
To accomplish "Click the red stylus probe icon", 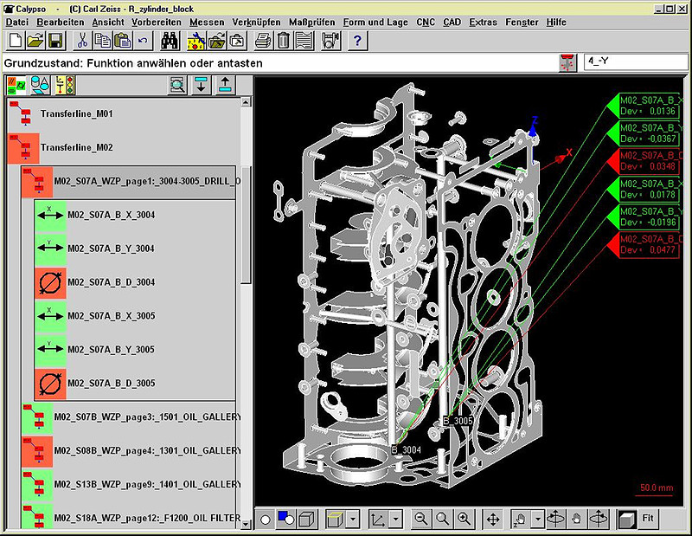I will point(567,62).
